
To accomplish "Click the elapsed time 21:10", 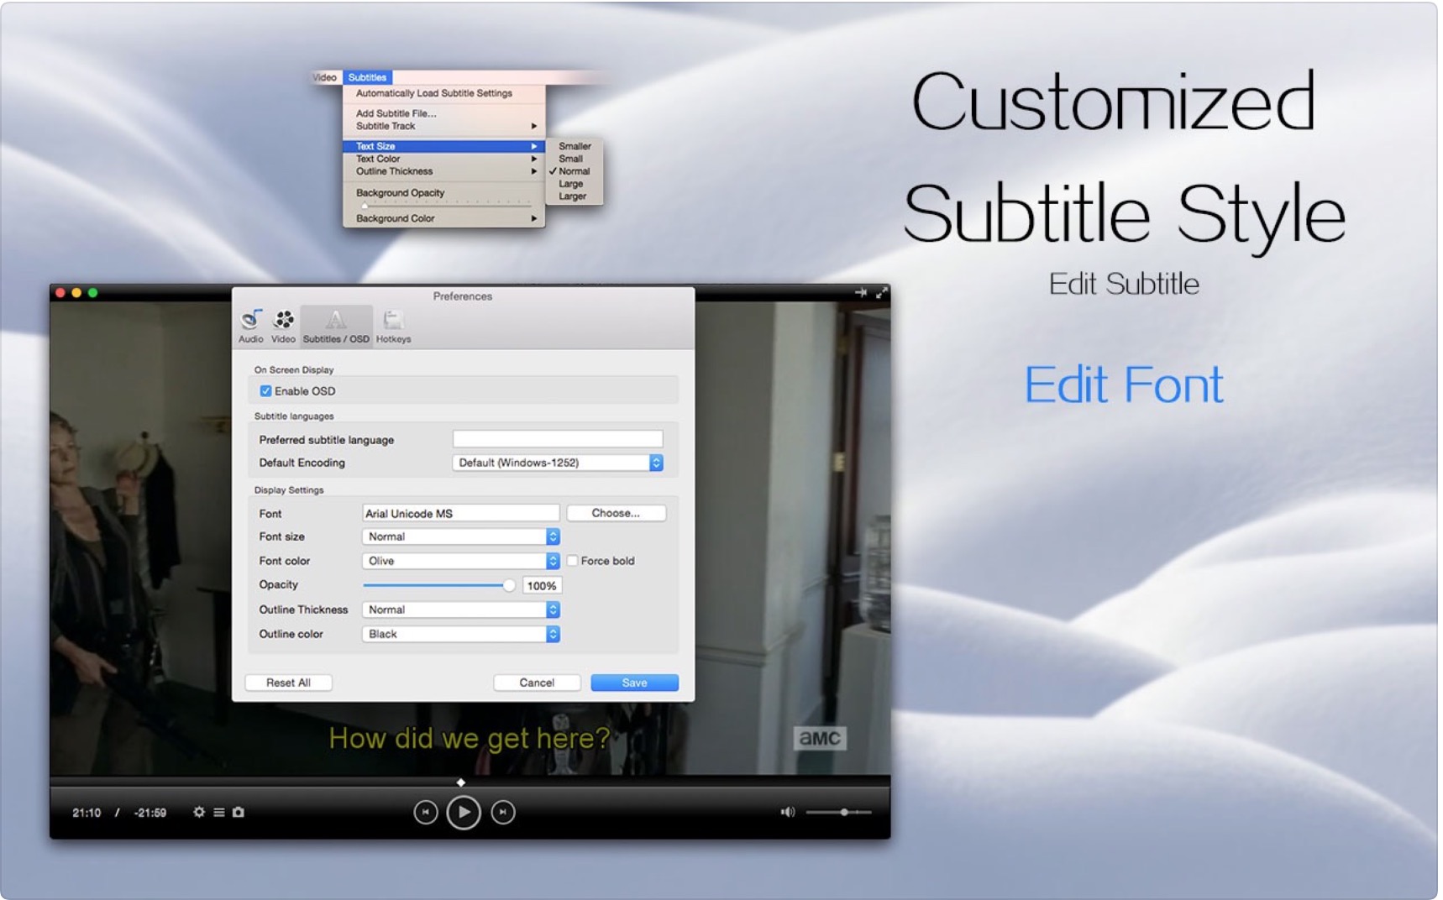I will point(87,813).
